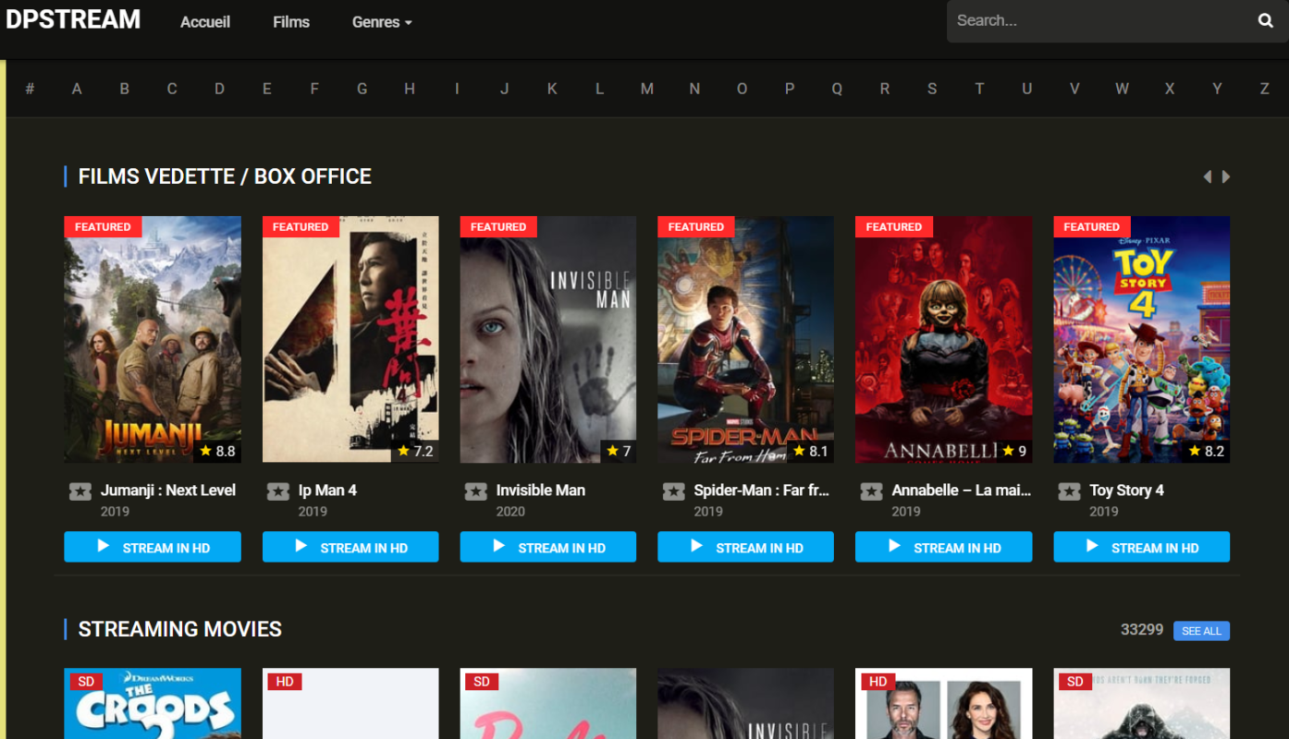Click See All for Streaming Movies

point(1201,631)
